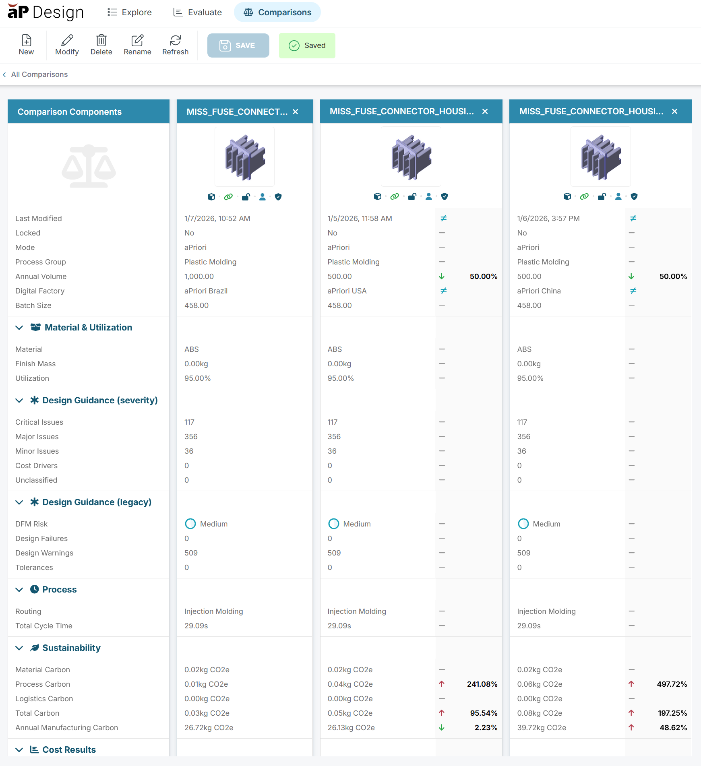Collapse the Sustainability section

pyautogui.click(x=19, y=648)
